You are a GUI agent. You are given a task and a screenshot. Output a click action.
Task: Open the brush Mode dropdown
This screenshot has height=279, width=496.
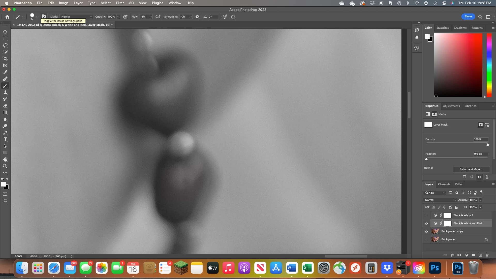pos(76,17)
